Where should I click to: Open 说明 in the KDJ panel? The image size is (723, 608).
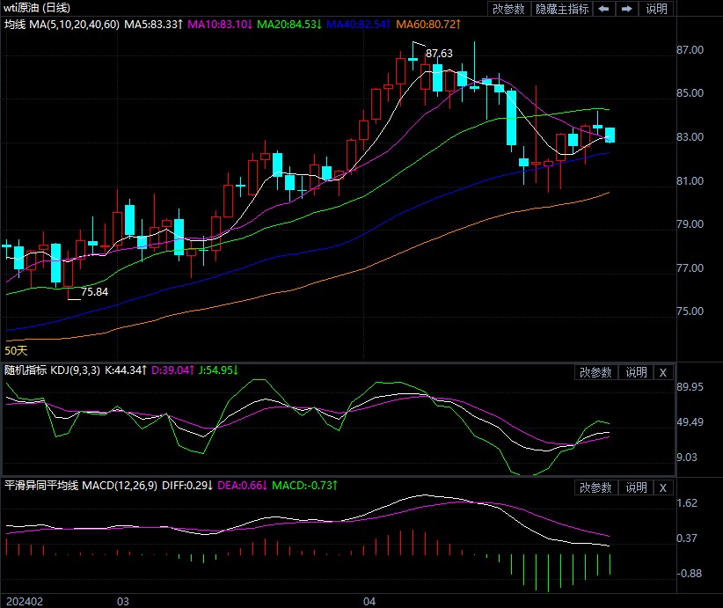pos(636,372)
